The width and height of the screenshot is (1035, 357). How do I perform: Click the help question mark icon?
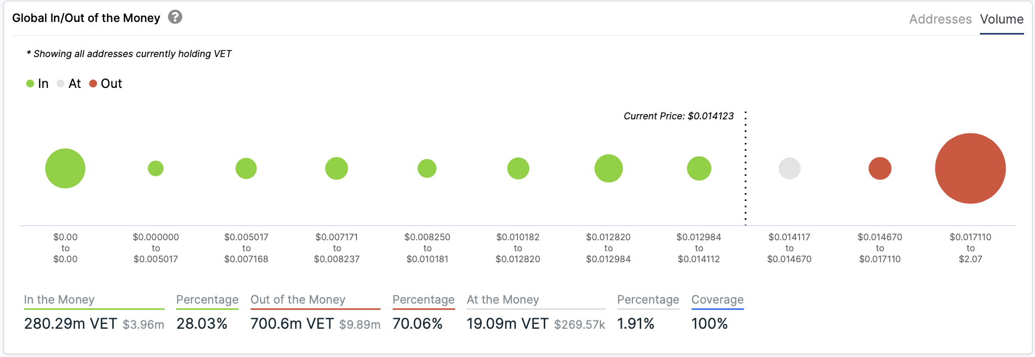click(x=175, y=17)
